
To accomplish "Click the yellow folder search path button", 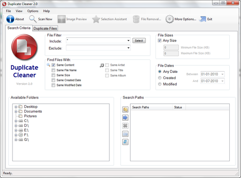I will click(125, 109).
